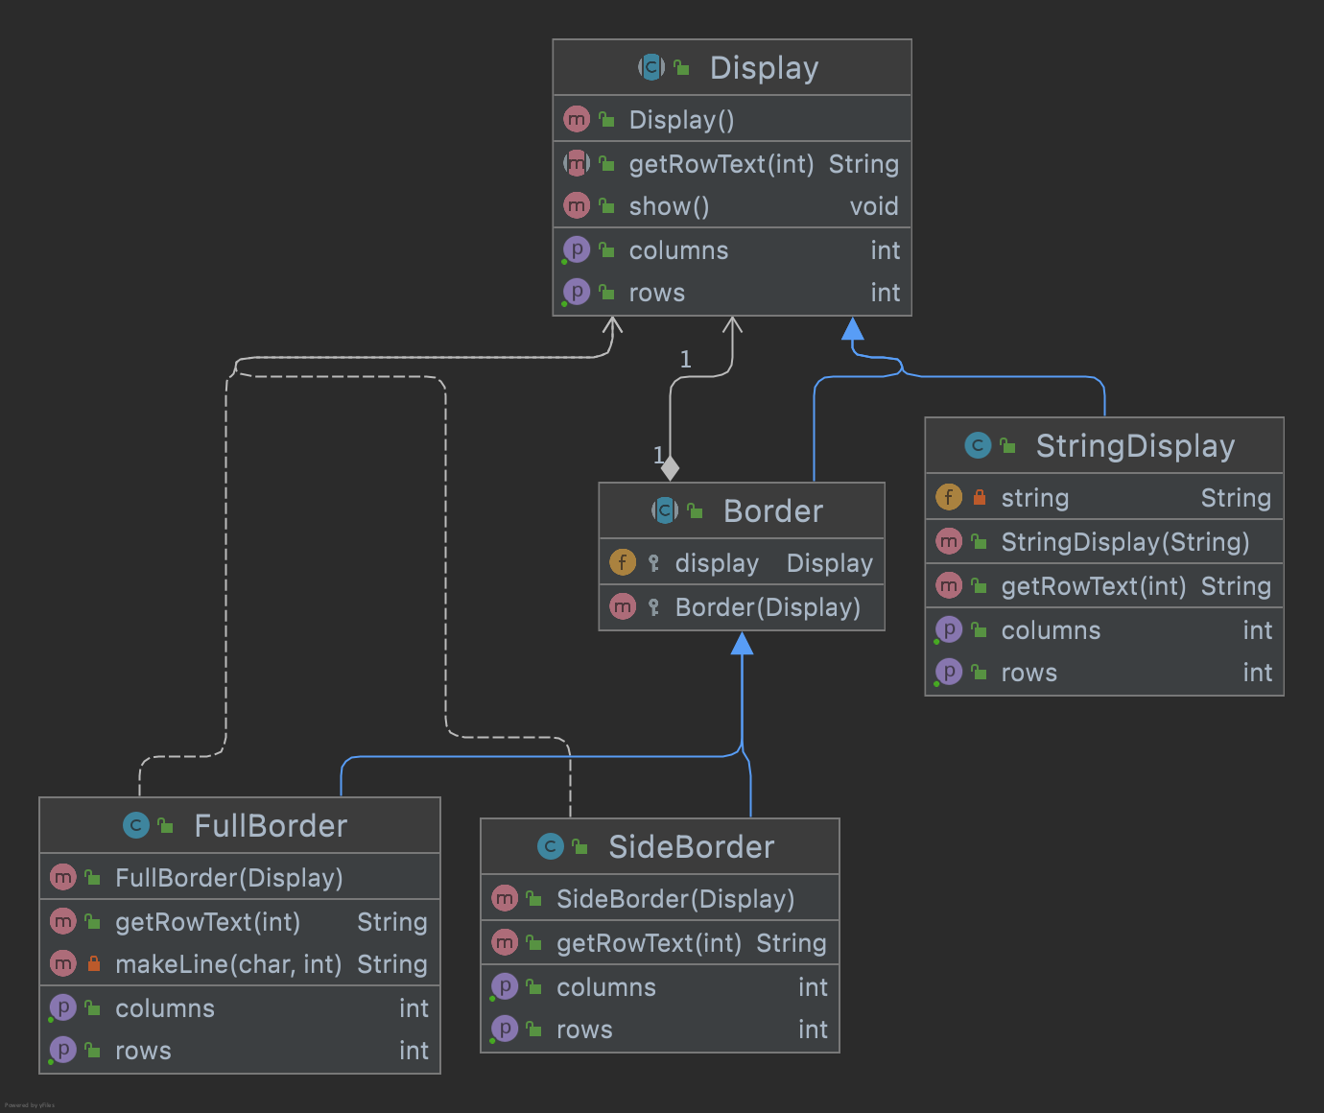Click the field icon beside the string attribute
The image size is (1324, 1113).
tap(949, 497)
